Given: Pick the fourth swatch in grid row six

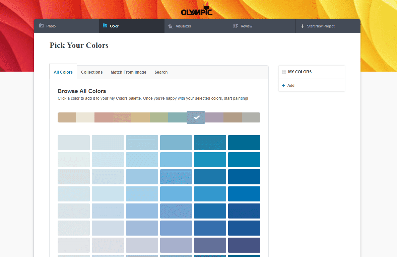Looking at the screenshot, I should coord(176,228).
